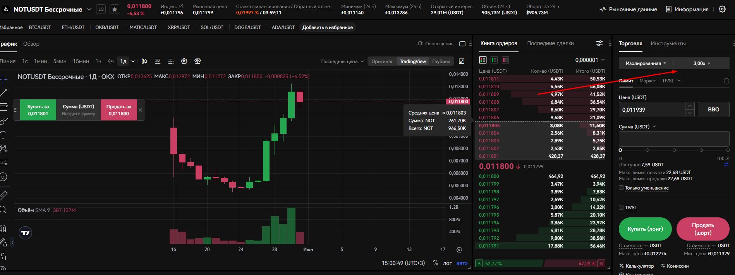735x275 pixels.
Task: Switch chart view to TradingView
Action: coord(413,61)
